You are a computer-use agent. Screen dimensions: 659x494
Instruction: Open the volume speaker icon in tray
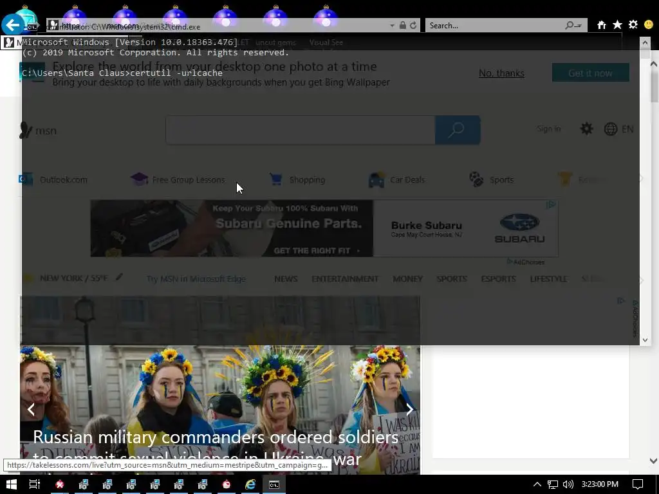point(568,484)
